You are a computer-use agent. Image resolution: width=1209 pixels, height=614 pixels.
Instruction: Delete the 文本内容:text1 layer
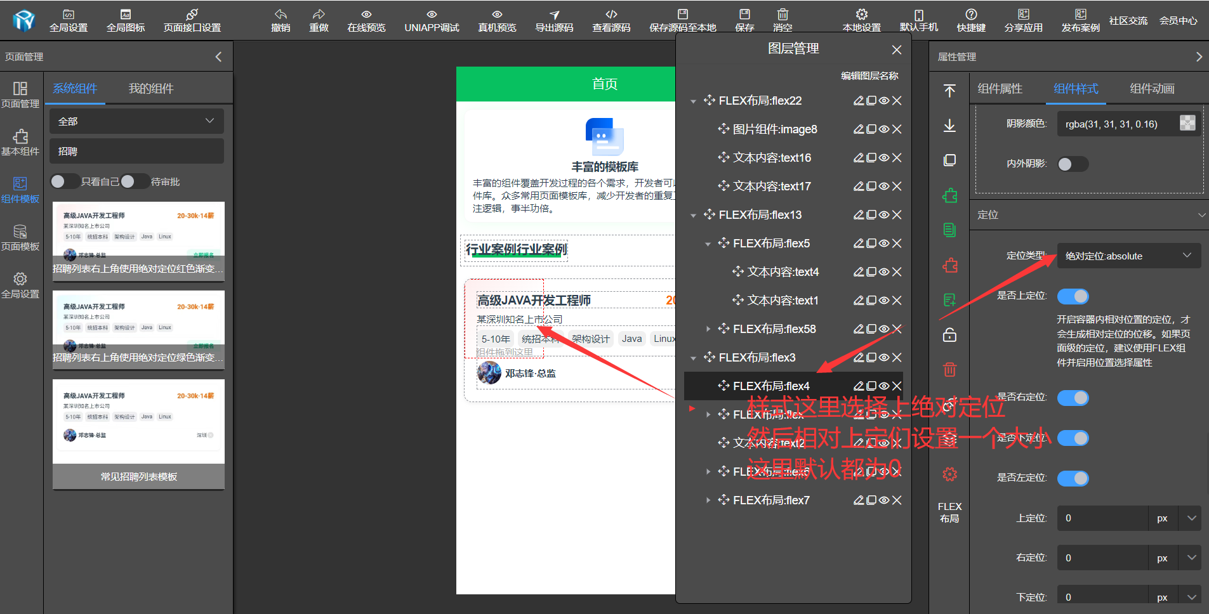pos(897,301)
